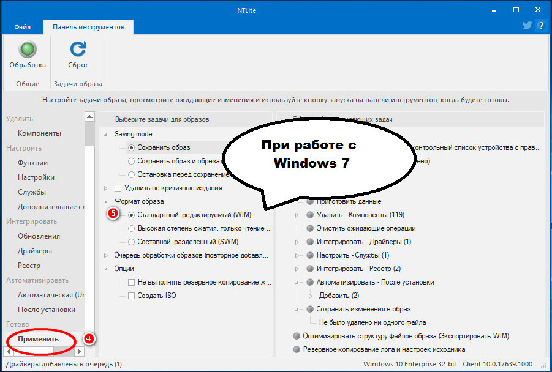Expand the Удалить не критичные издания node
The height and width of the screenshot is (372, 552).
pyautogui.click(x=106, y=188)
